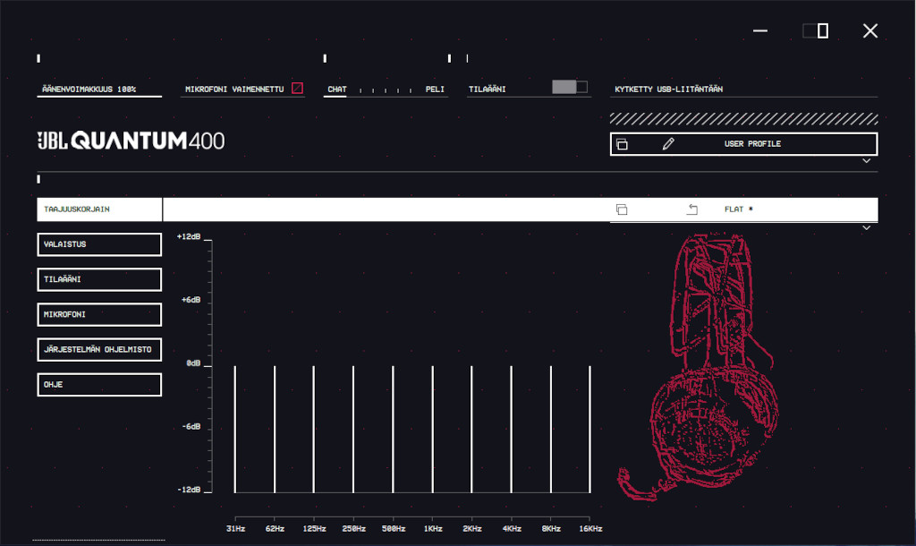Click the pencil edit icon for User Profile

click(668, 144)
